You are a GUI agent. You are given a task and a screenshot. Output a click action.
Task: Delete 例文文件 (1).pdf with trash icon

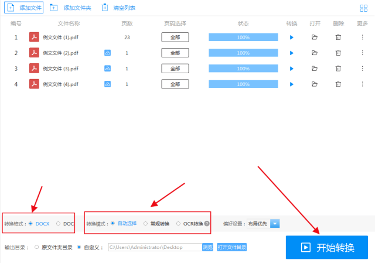(x=338, y=37)
